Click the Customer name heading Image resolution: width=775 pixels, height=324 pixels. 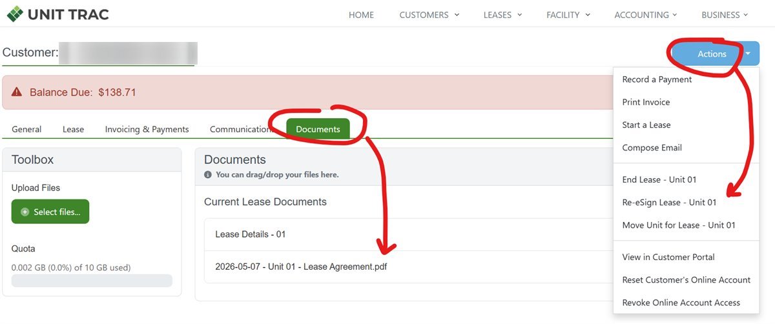point(99,53)
